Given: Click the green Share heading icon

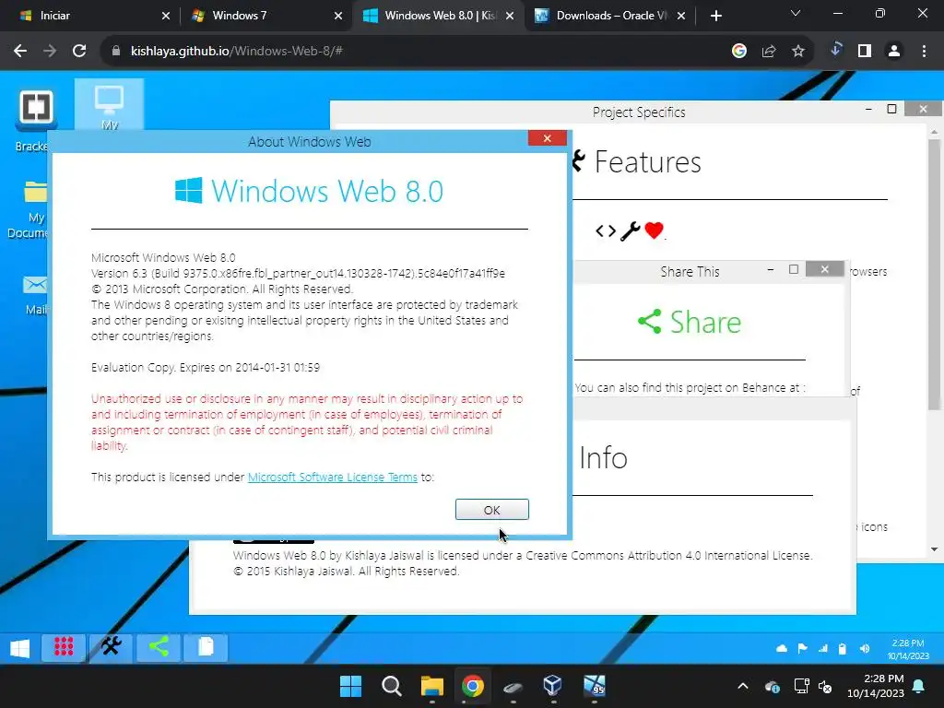Looking at the screenshot, I should point(650,321).
